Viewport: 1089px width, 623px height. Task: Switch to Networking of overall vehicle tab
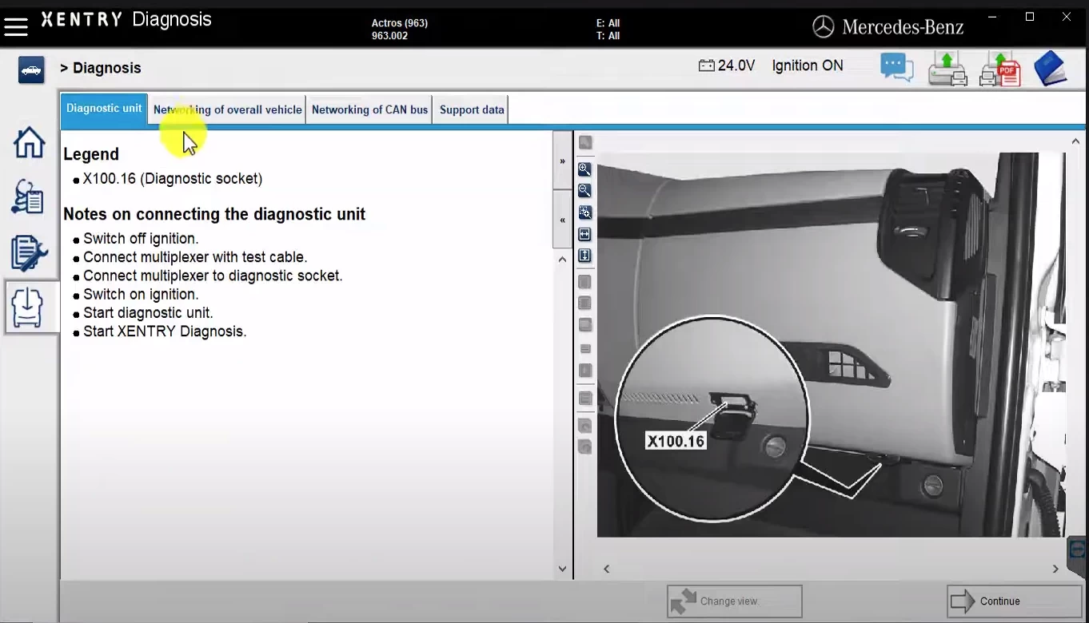228,109
